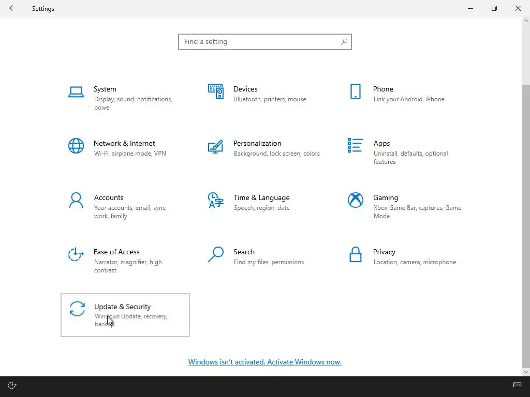Viewport: 530px width, 397px height.
Task: Select the Accounts heading
Action: 109,198
